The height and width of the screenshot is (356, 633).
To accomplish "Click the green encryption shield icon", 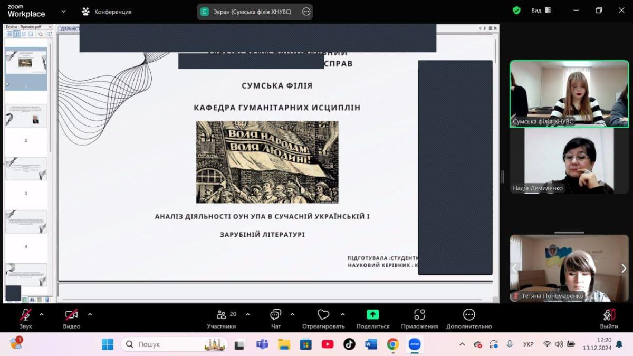I will point(516,11).
